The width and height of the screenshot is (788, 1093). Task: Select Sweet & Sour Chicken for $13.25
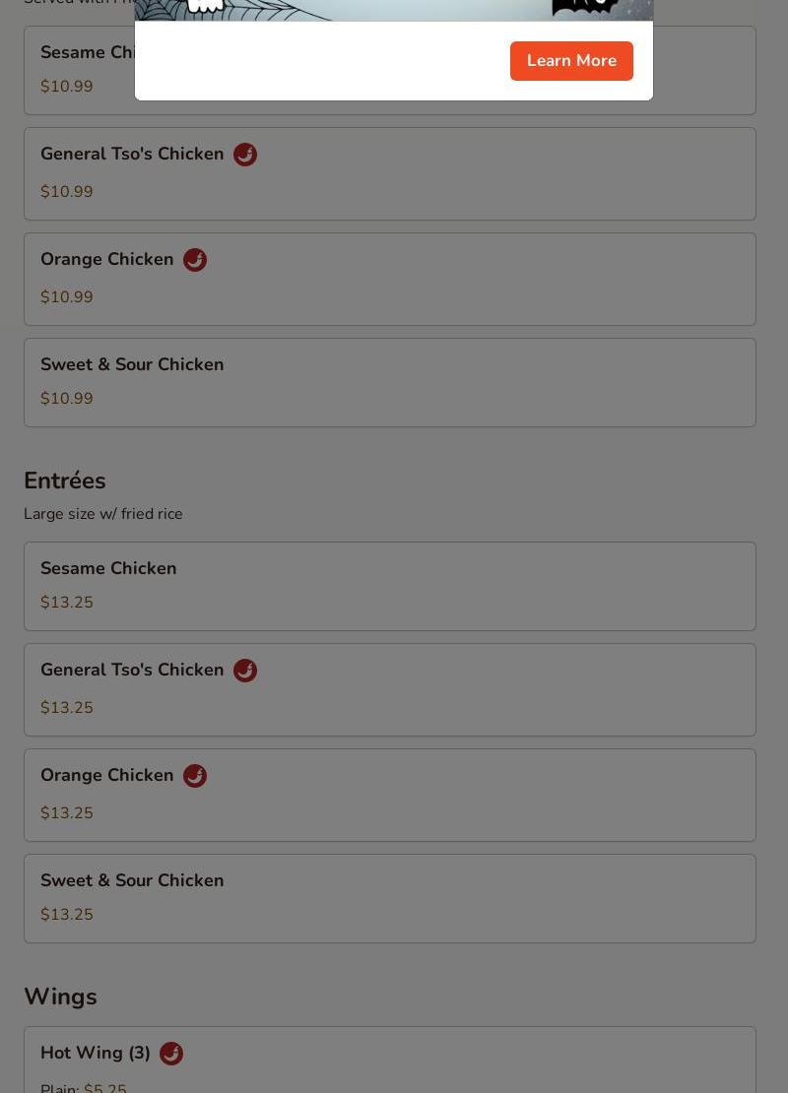(x=390, y=898)
